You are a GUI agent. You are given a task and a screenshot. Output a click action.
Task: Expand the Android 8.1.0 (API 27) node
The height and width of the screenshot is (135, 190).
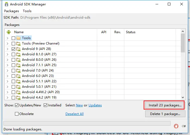8,54
